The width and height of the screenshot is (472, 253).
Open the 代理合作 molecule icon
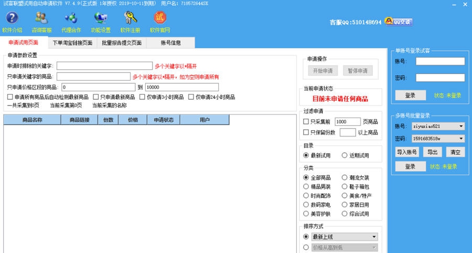[71, 18]
